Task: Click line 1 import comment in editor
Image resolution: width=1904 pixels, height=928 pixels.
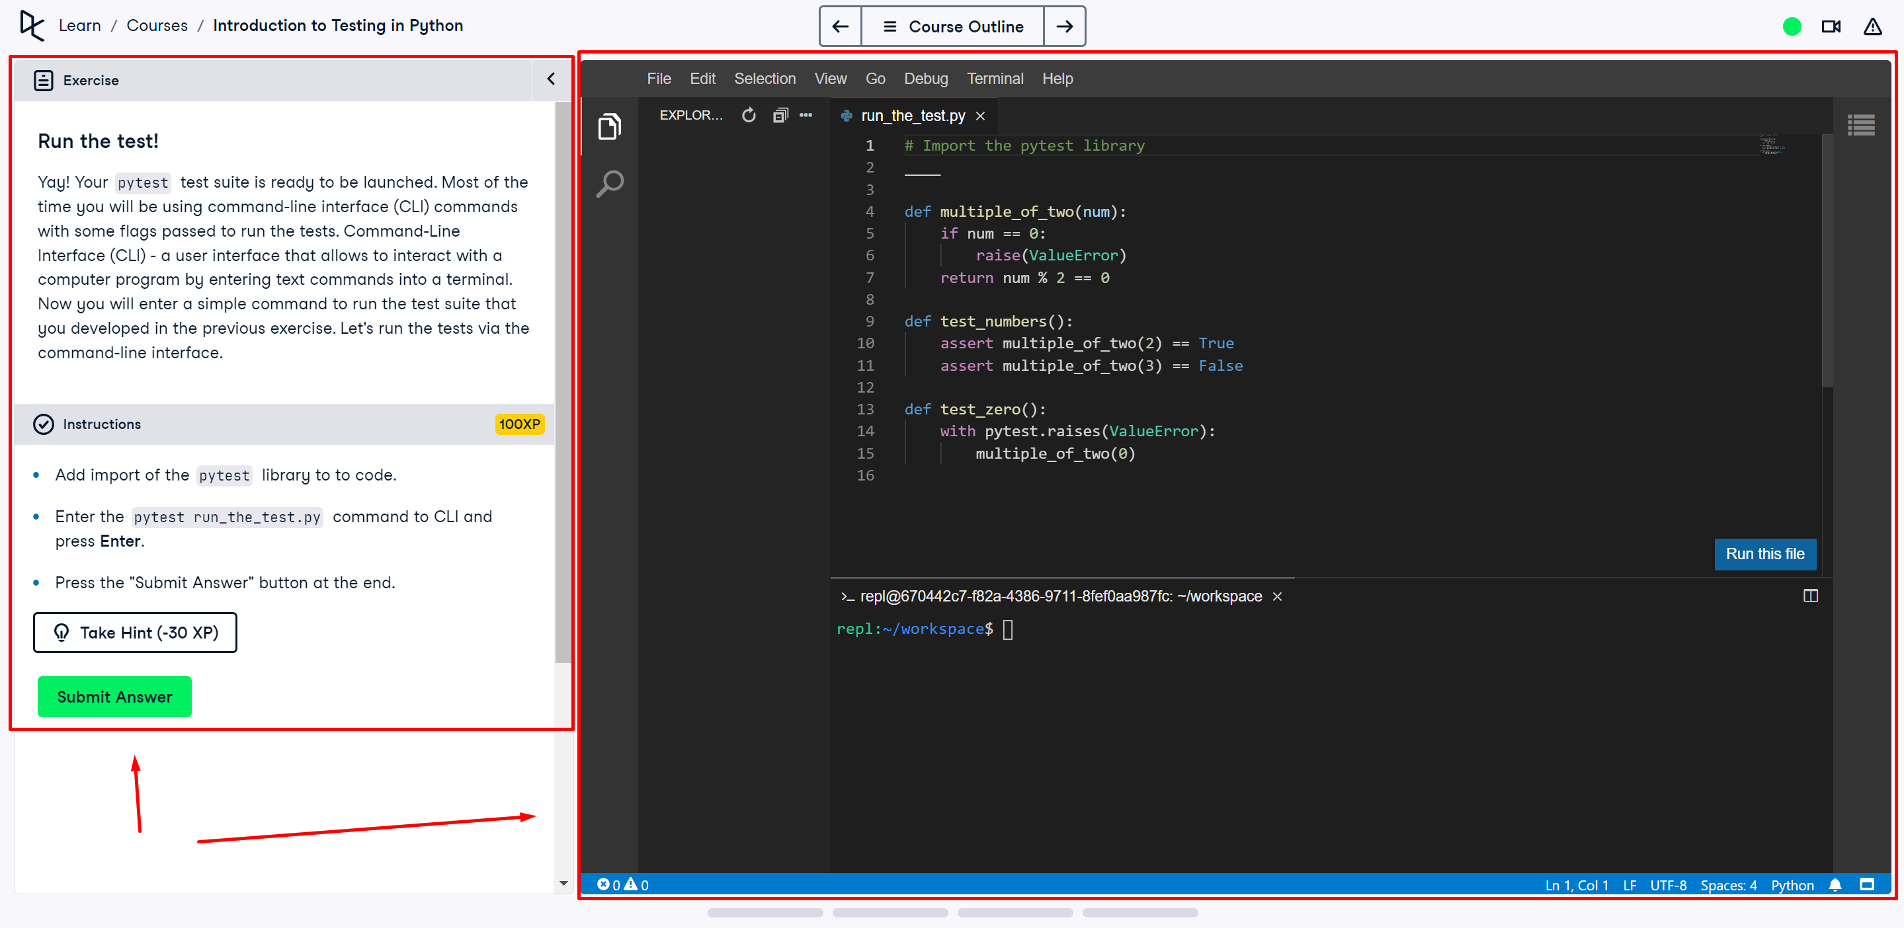Action: click(1024, 145)
